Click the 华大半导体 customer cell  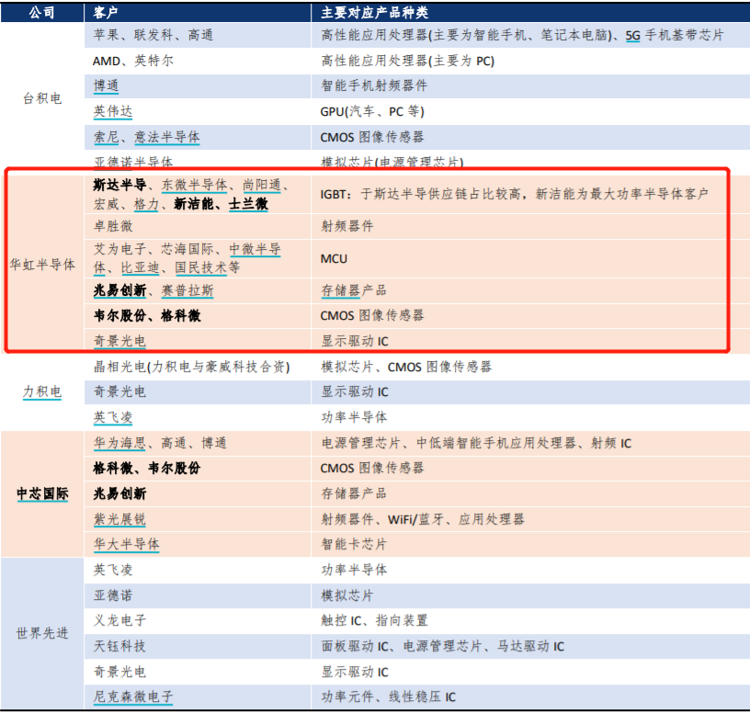[198, 544]
